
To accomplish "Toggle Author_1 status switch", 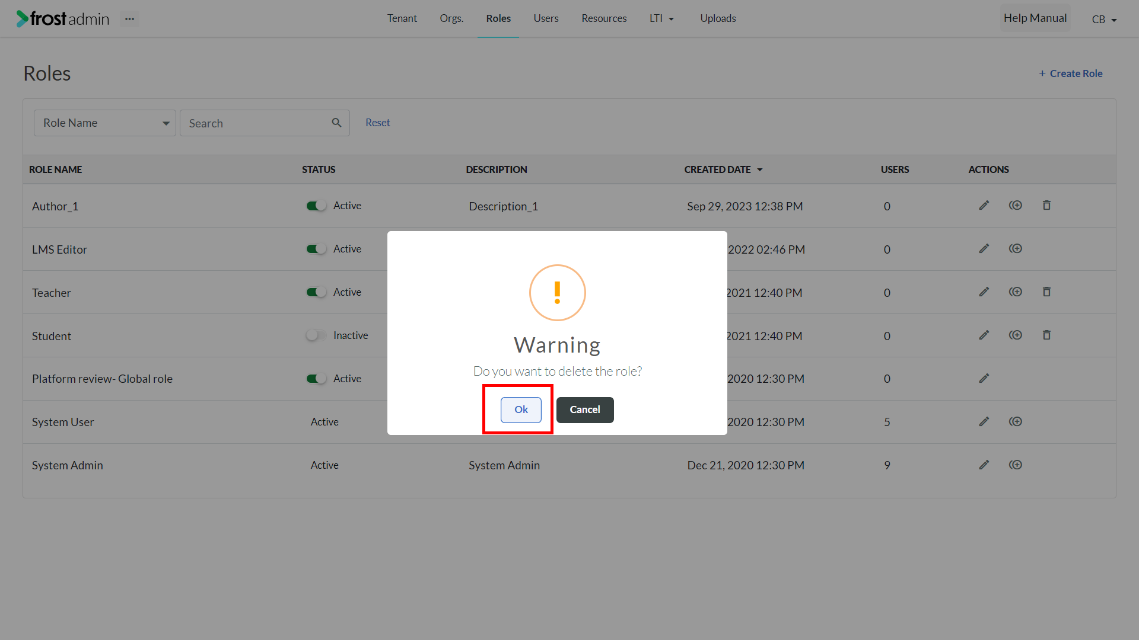I will [316, 206].
